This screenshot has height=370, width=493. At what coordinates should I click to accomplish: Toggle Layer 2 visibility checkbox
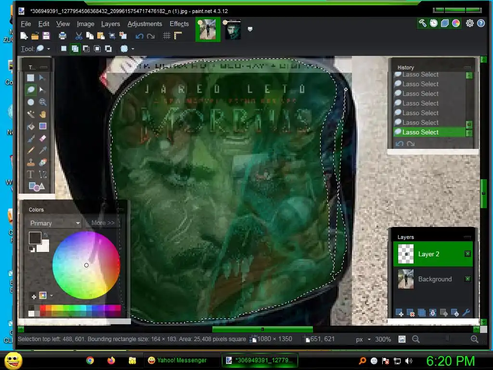click(467, 254)
